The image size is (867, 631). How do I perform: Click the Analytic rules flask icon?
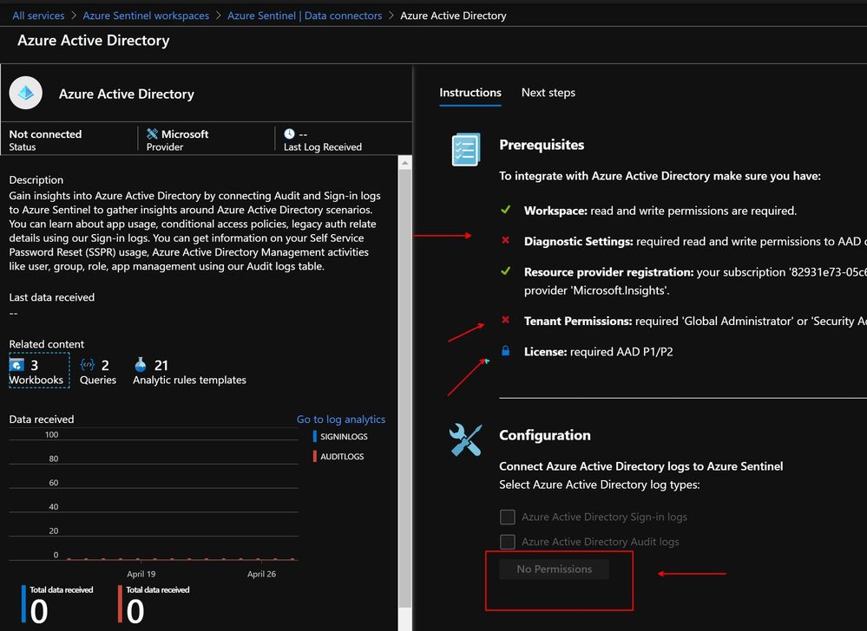pos(141,364)
